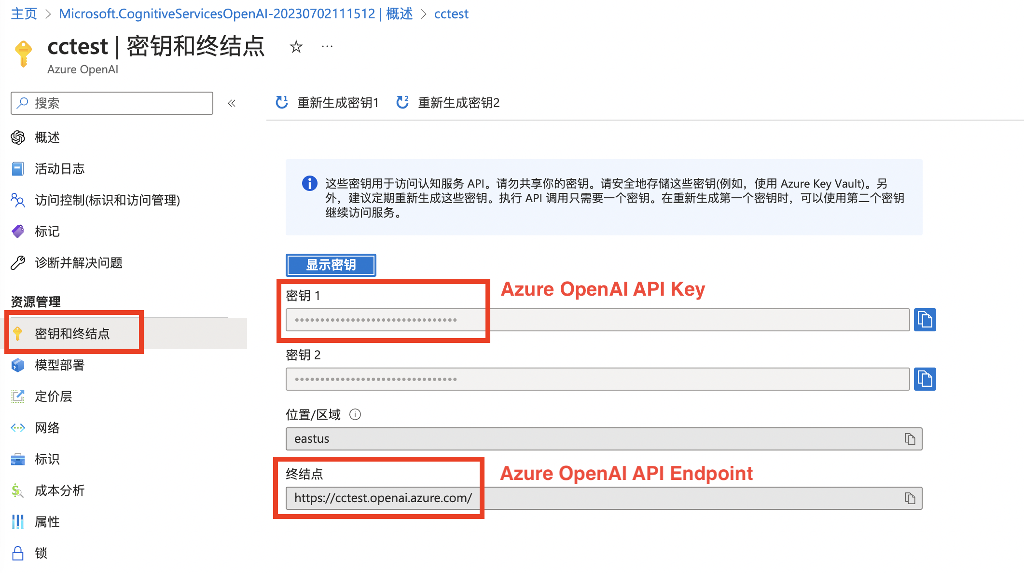Click the properties bars icon

coord(18,522)
